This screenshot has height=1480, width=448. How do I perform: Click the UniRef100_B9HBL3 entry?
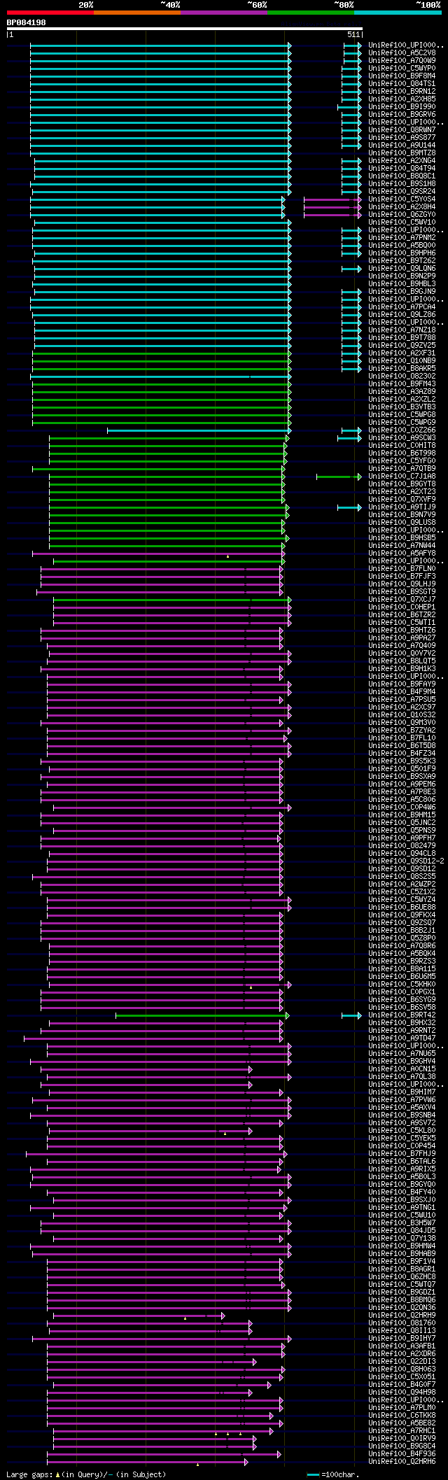tap(402, 283)
